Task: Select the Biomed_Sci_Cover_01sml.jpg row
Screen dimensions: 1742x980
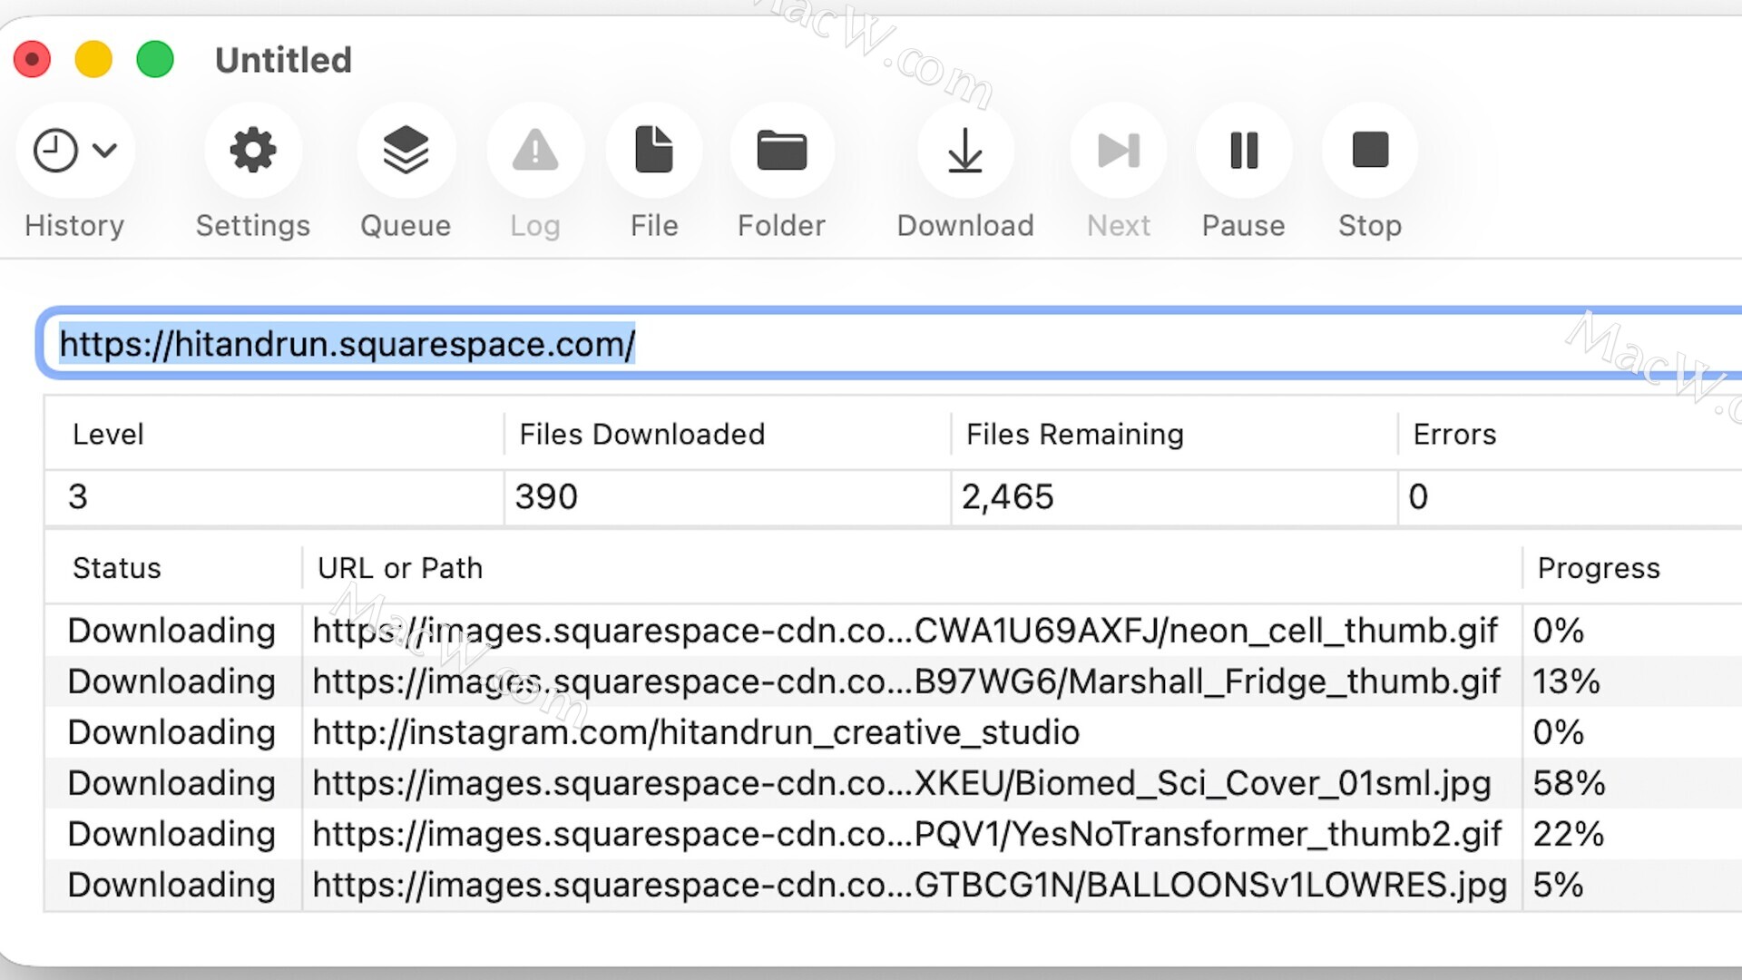Action: point(901,783)
